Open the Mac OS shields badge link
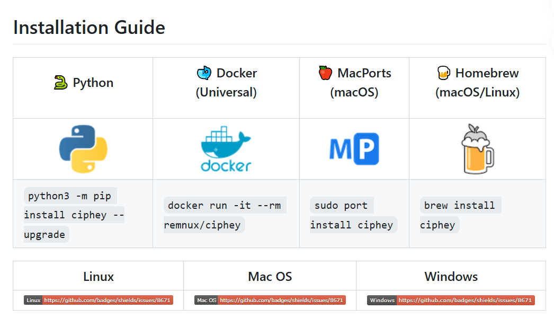Viewport: 554px width, 318px height. [x=270, y=300]
